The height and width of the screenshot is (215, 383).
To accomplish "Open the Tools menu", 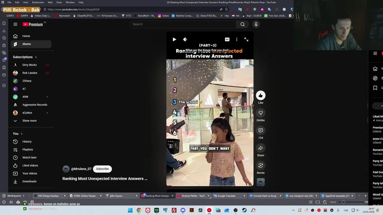I will [59, 2].
